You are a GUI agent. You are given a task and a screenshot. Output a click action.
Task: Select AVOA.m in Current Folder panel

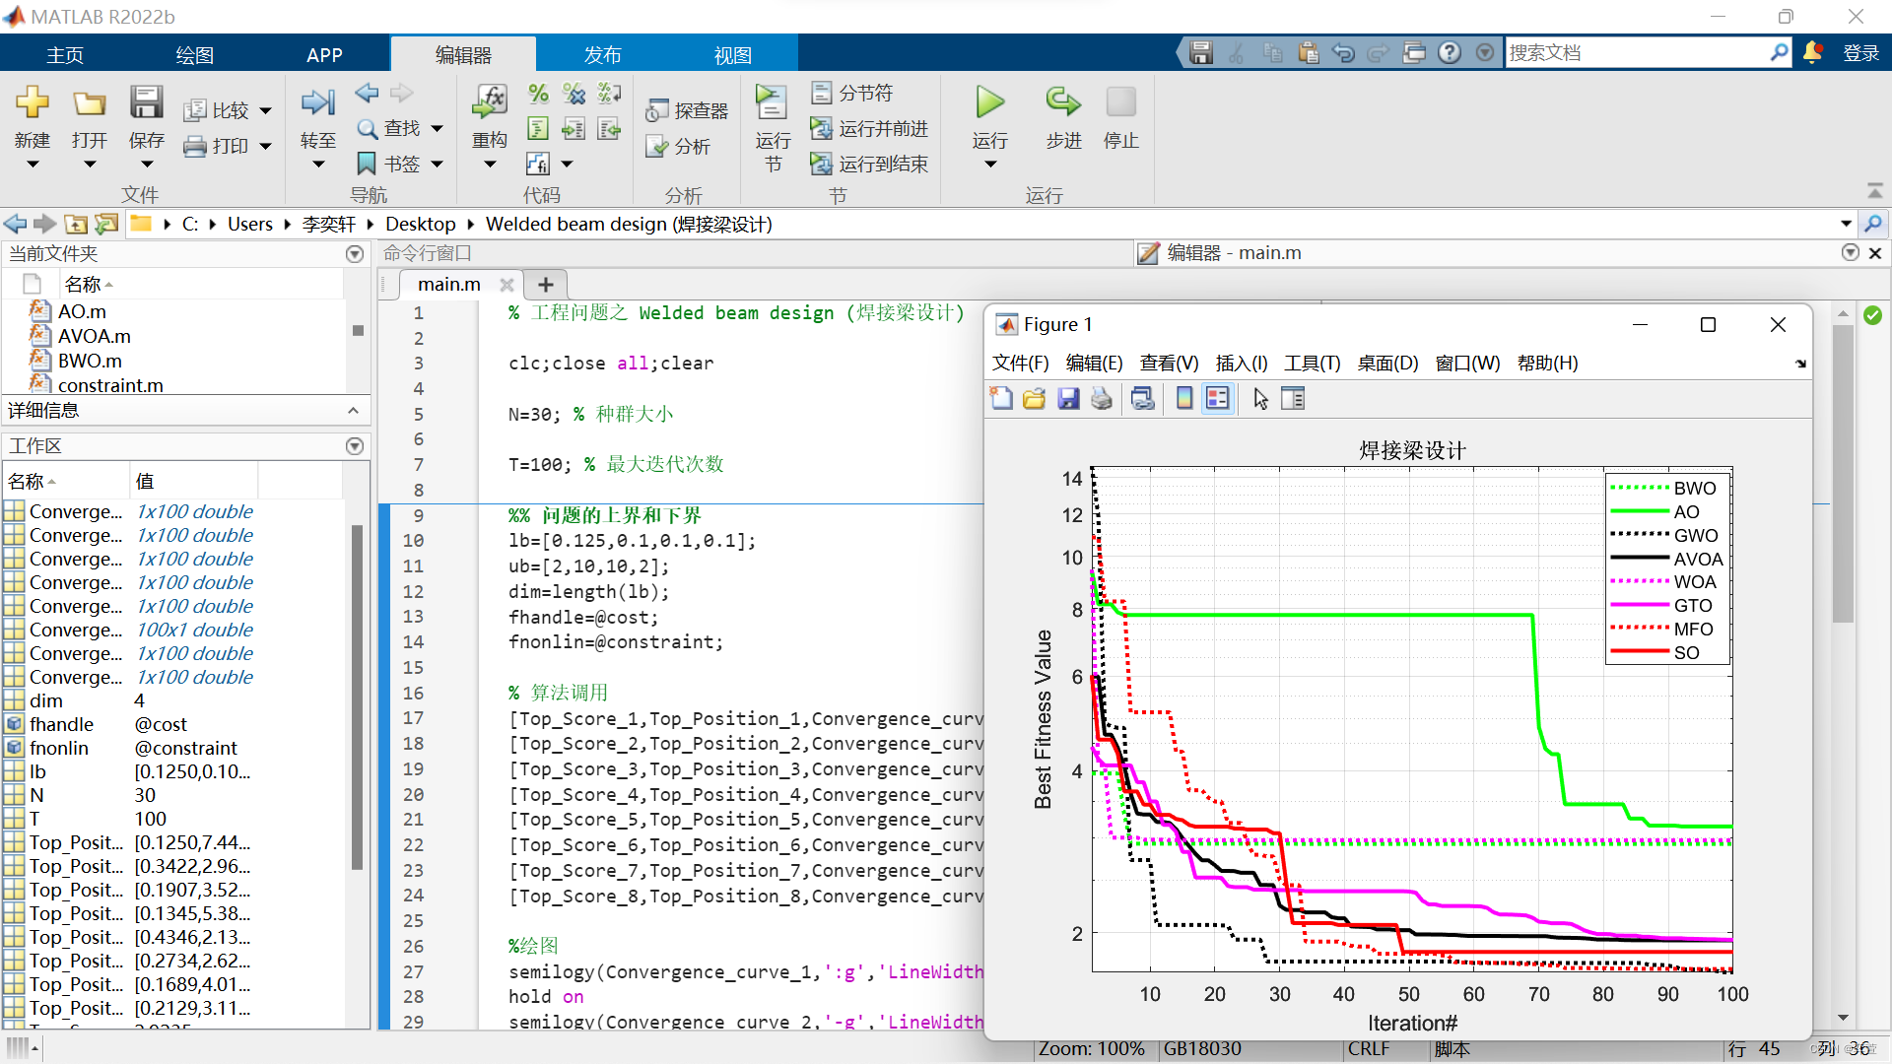[94, 336]
